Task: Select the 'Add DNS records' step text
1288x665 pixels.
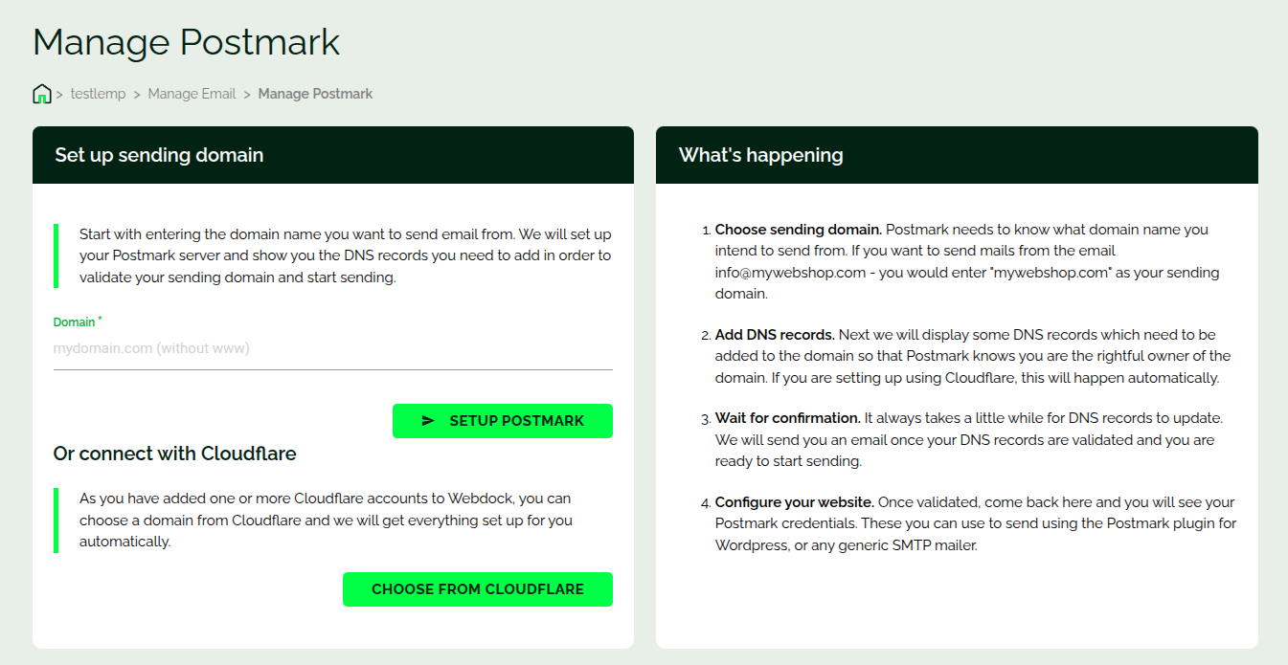Action: [775, 335]
